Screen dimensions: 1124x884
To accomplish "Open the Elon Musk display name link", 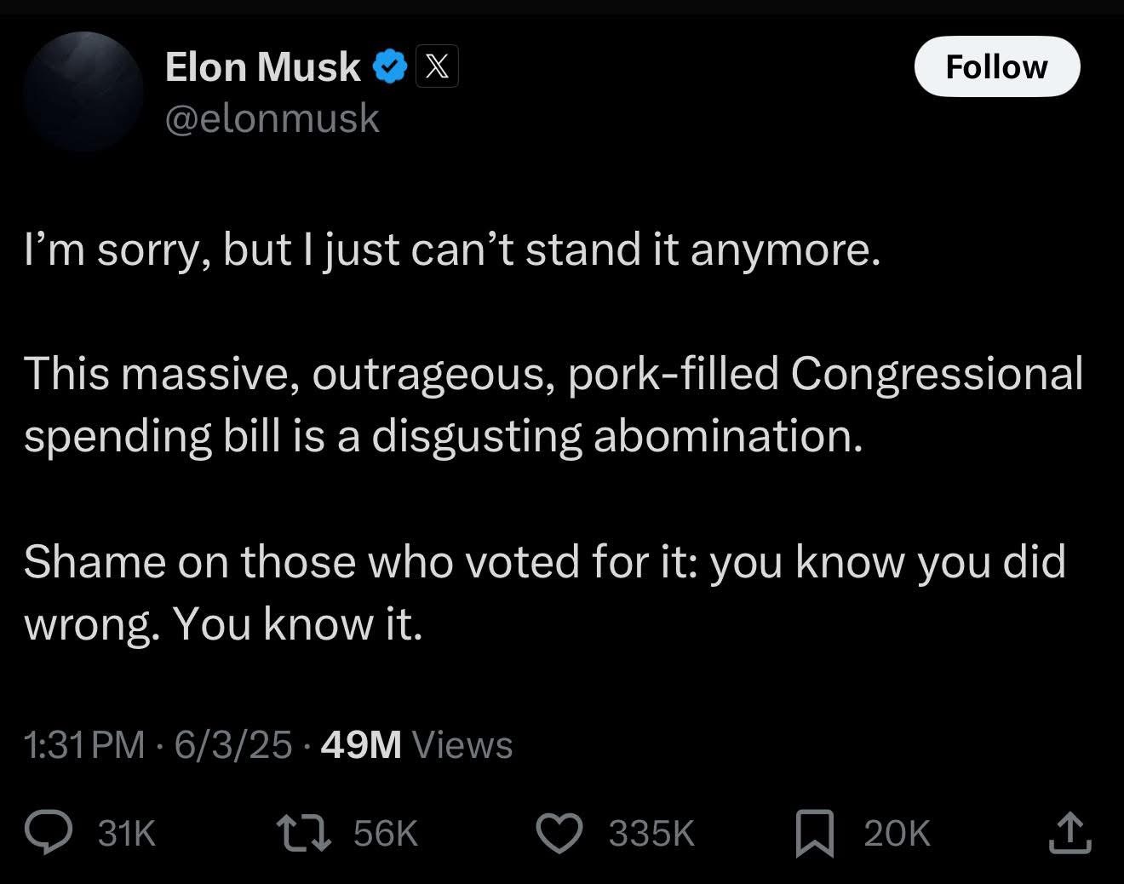I will tap(262, 66).
